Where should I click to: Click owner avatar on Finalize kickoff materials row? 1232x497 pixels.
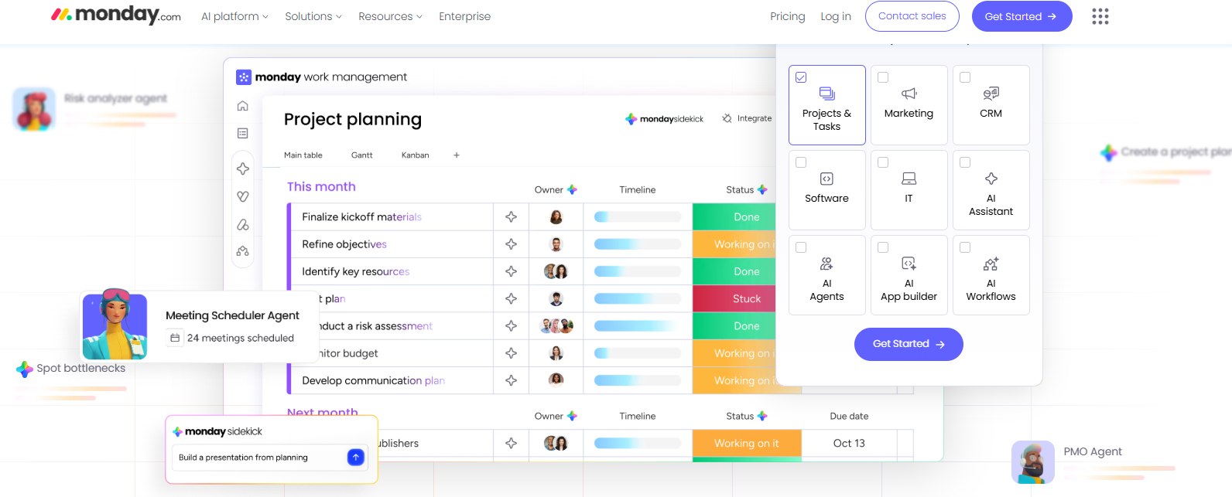pyautogui.click(x=556, y=217)
